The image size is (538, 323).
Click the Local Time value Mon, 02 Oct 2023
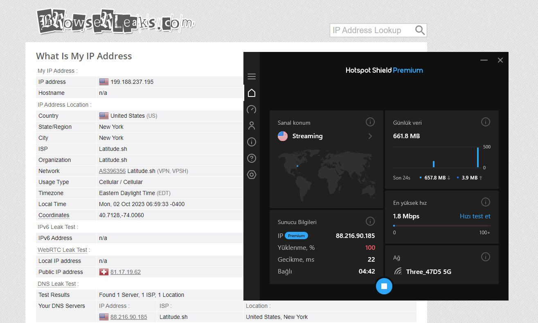(x=141, y=204)
